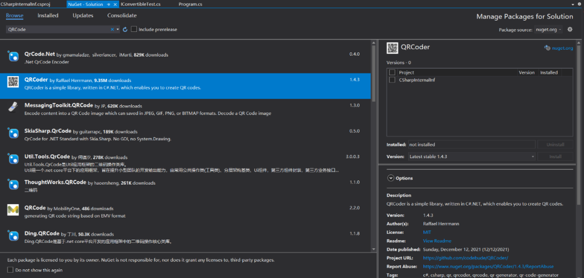Open package source settings gear
Screen dimensions: 584x278
point(569,29)
